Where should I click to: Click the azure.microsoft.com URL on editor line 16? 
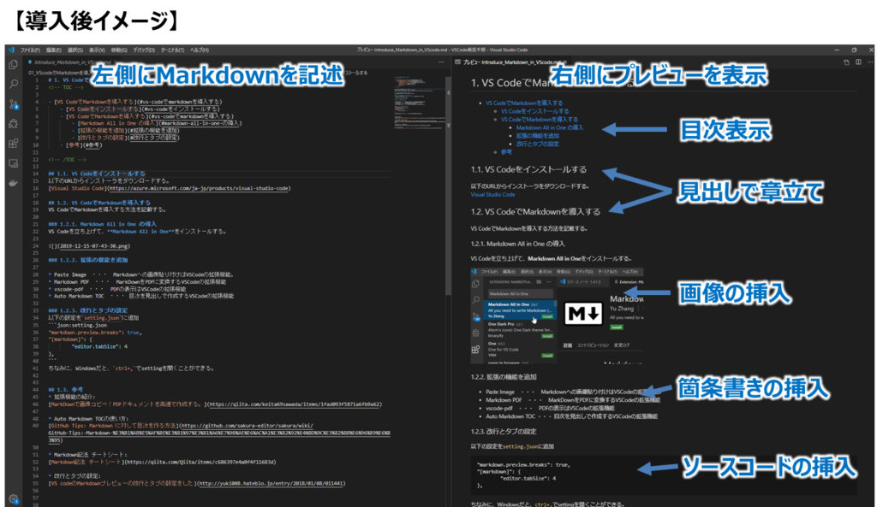199,188
